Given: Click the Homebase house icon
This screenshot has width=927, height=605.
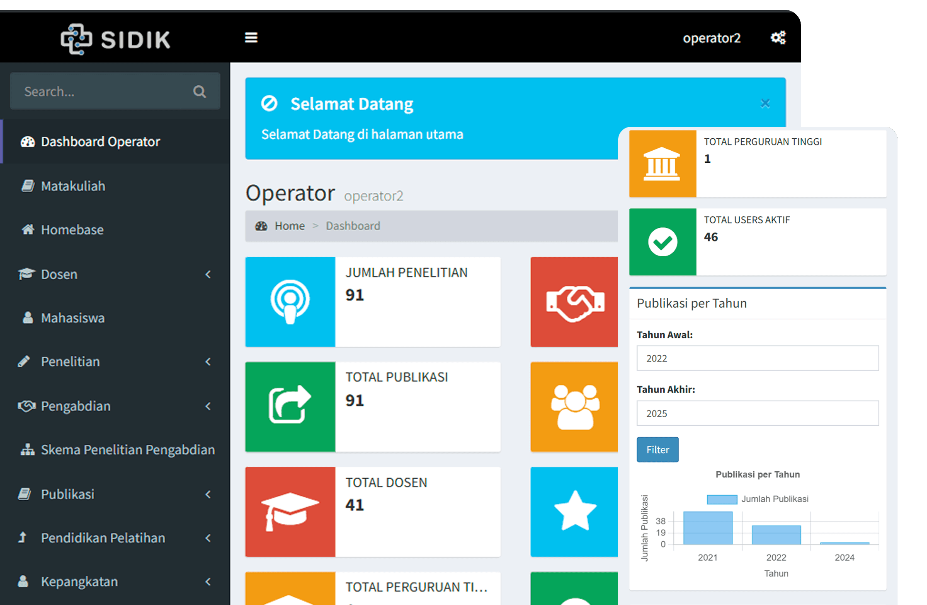Looking at the screenshot, I should pyautogui.click(x=28, y=229).
